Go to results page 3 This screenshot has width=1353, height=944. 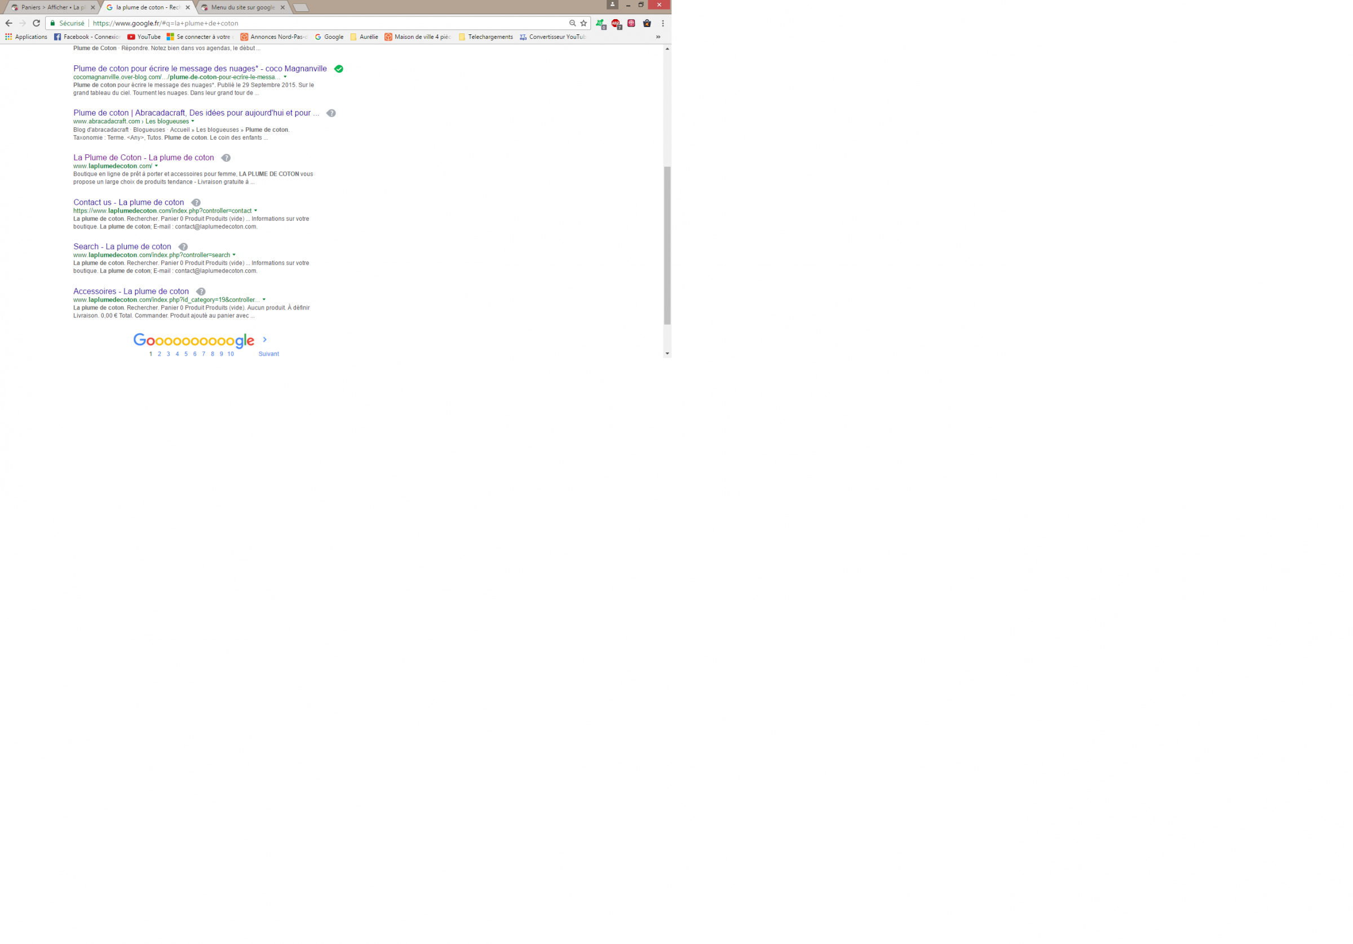168,354
